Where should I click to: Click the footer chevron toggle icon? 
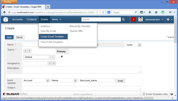(172, 94)
